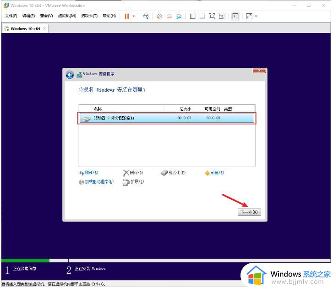Click the 删除(D) delete option
Image resolution: width=333 pixels, height=288 pixels.
pyautogui.click(x=133, y=173)
